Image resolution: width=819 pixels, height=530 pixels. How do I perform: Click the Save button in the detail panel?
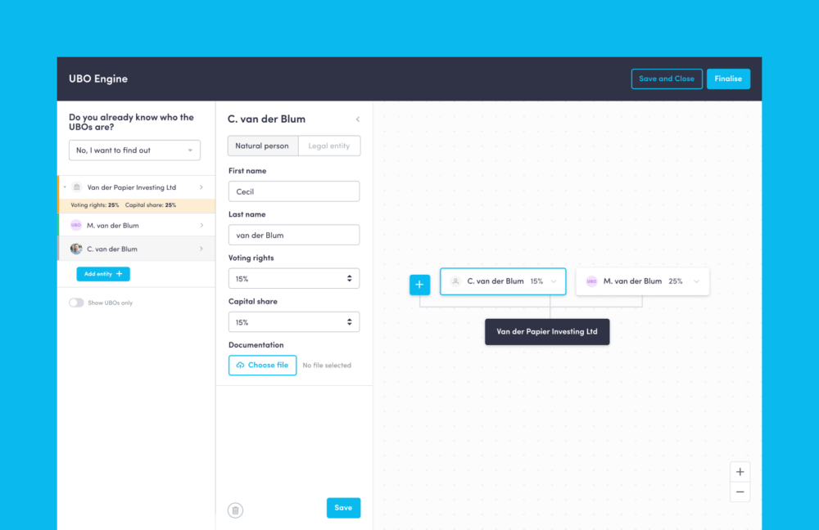[x=343, y=508]
